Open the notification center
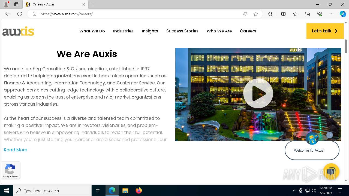The height and width of the screenshot is (196, 349). click(340, 191)
